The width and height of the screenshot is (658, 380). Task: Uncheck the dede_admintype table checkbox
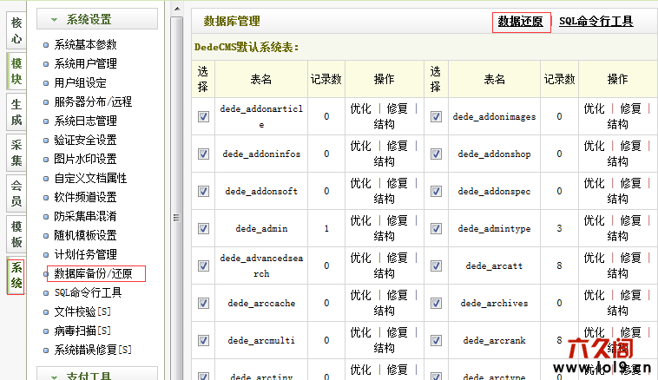pos(436,228)
